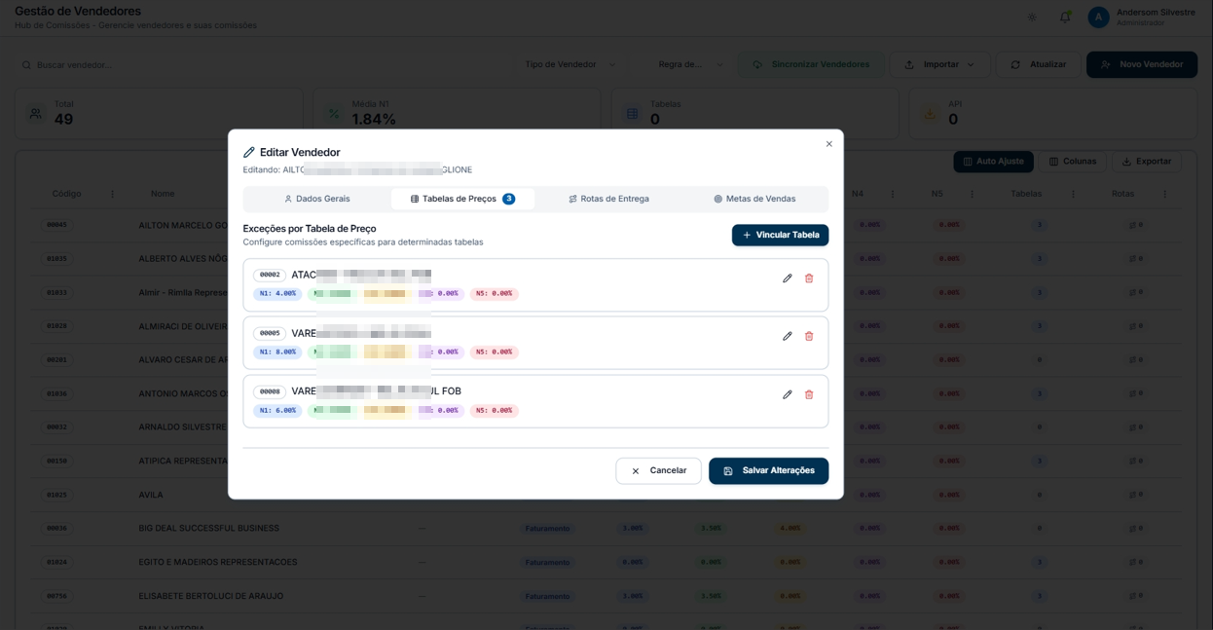Screen dimensions: 1213x630
Task: Click the Exportar button
Action: [1146, 162]
